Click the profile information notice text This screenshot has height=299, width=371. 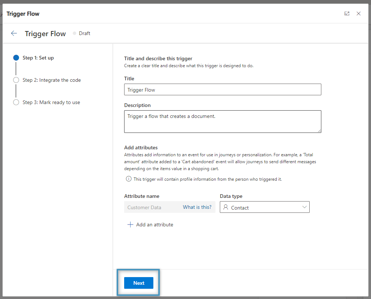coord(207,179)
